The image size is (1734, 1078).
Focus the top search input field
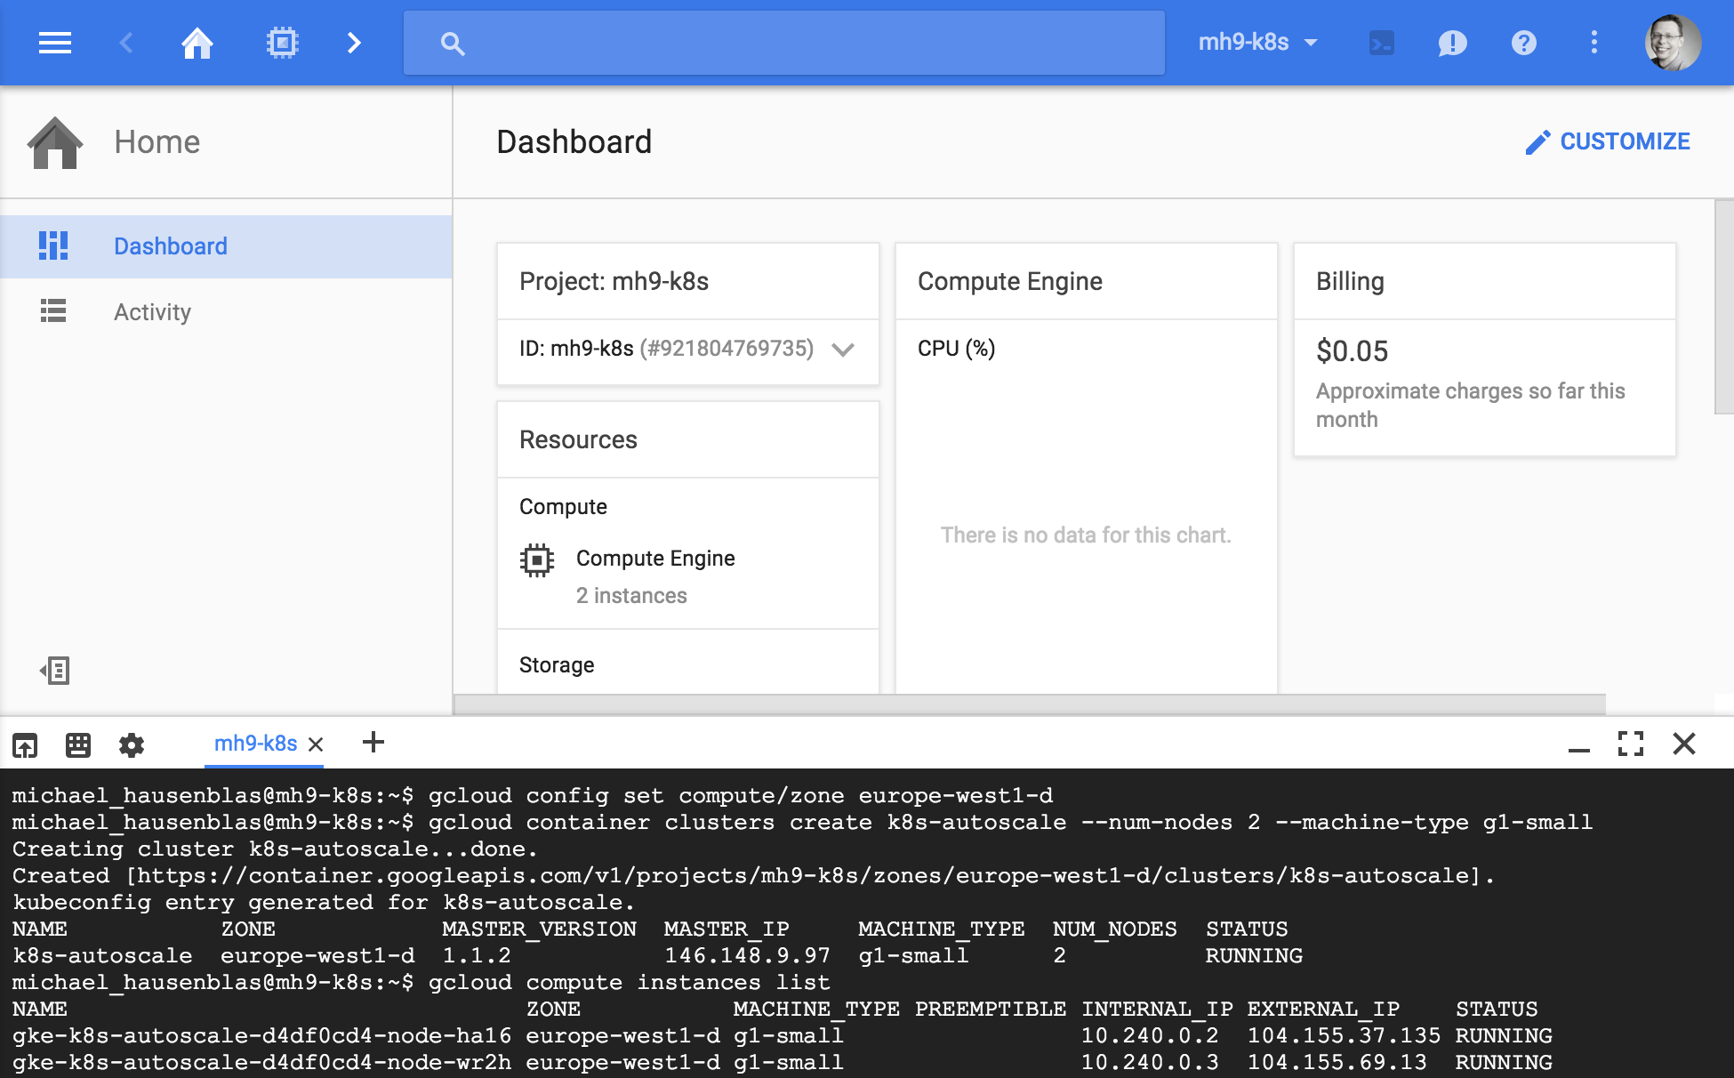pos(784,43)
